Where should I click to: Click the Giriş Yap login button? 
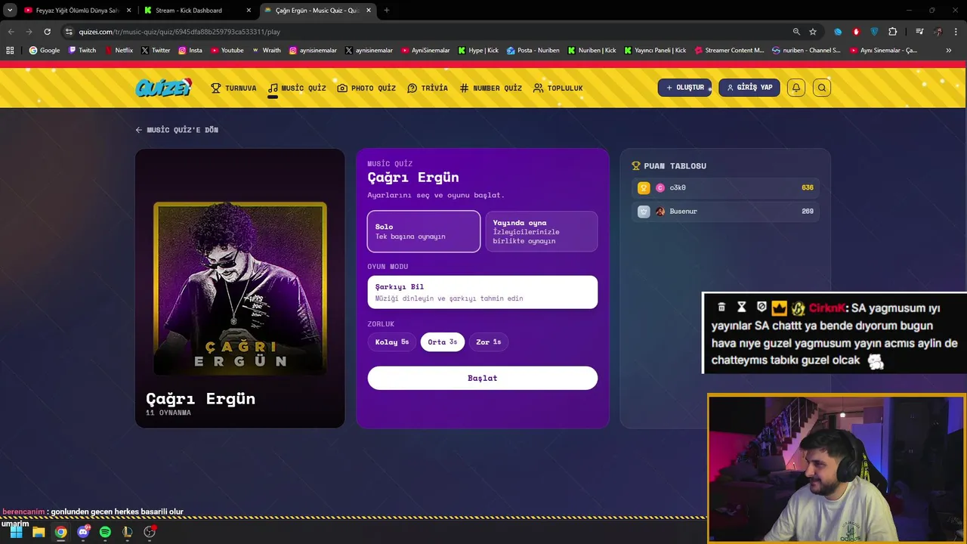(749, 88)
